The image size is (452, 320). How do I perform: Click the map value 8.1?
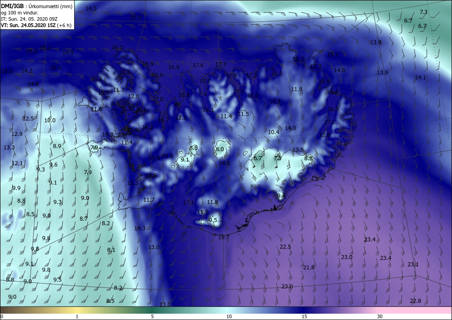click(111, 250)
